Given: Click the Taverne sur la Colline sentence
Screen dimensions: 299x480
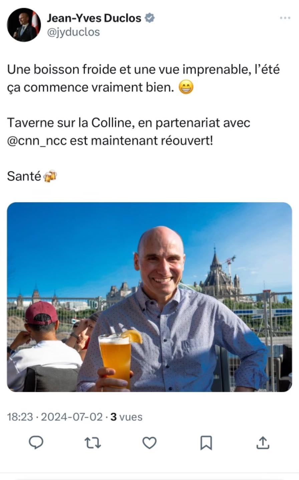Looking at the screenshot, I should tap(128, 132).
